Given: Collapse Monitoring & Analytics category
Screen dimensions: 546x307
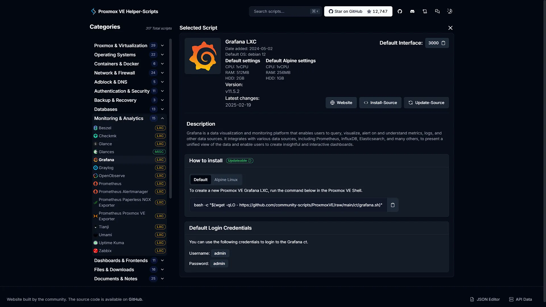Looking at the screenshot, I should [129, 118].
